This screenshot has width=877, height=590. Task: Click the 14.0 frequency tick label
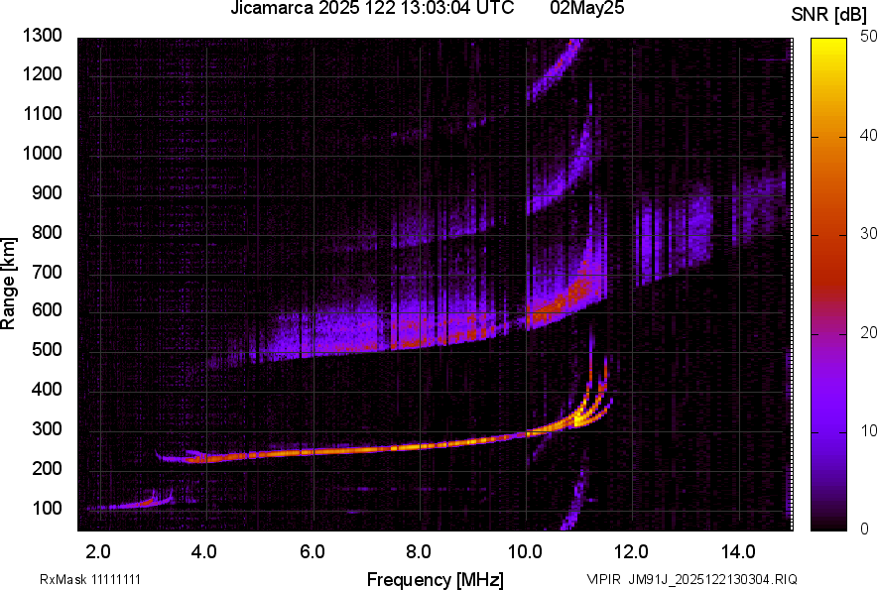click(x=738, y=552)
